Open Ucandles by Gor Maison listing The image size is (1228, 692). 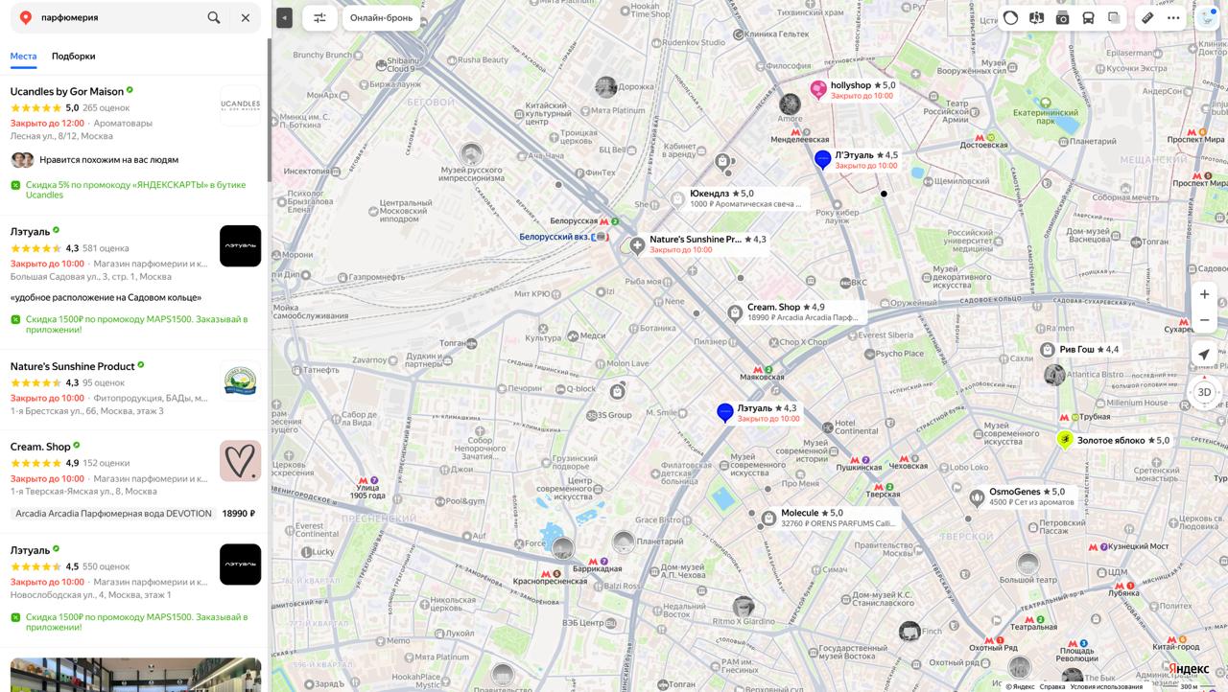coord(67,91)
